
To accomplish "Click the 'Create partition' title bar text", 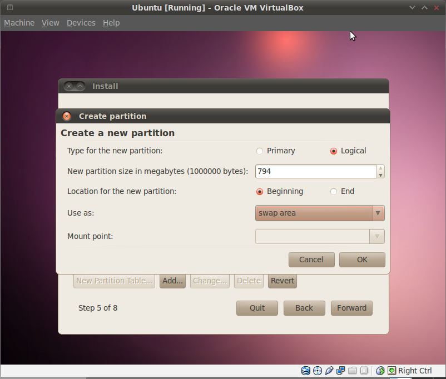I will point(113,116).
